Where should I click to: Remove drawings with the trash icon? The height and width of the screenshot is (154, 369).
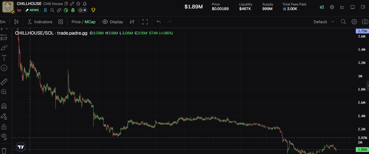4,150
